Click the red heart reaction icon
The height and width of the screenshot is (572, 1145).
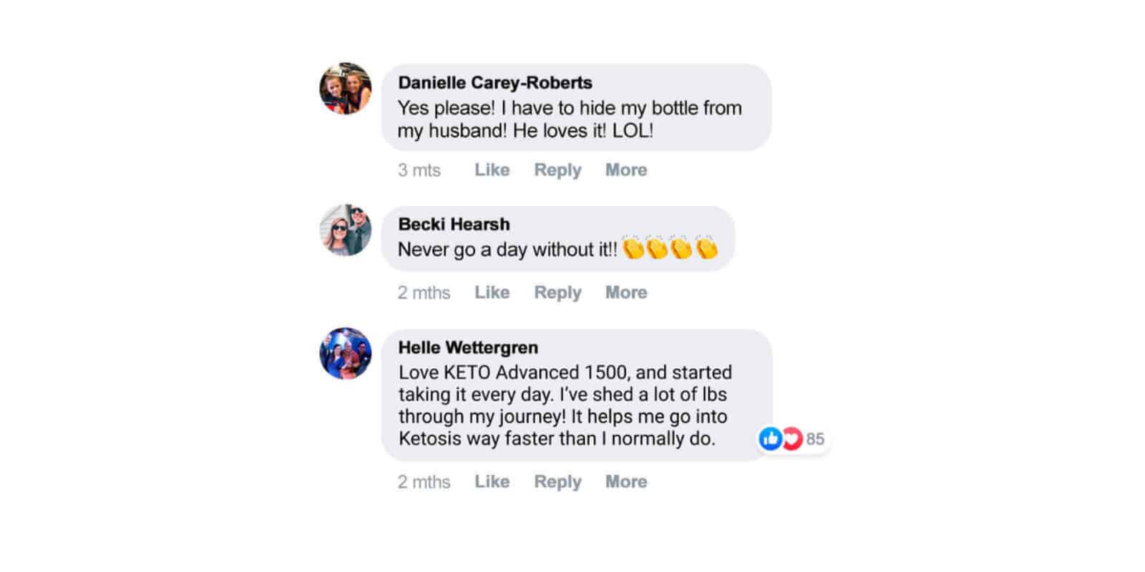tap(791, 438)
